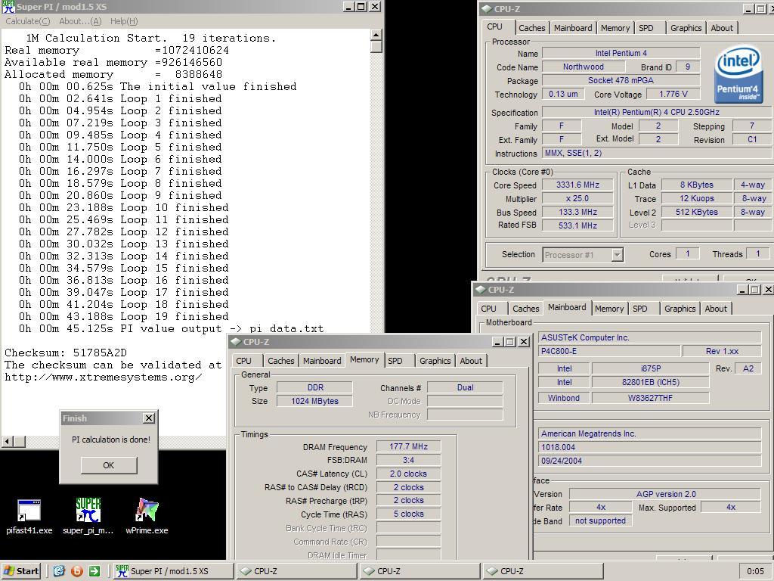This screenshot has width=774, height=581.
Task: Click the BIOS date 09/24/2004 field
Action: [649, 461]
